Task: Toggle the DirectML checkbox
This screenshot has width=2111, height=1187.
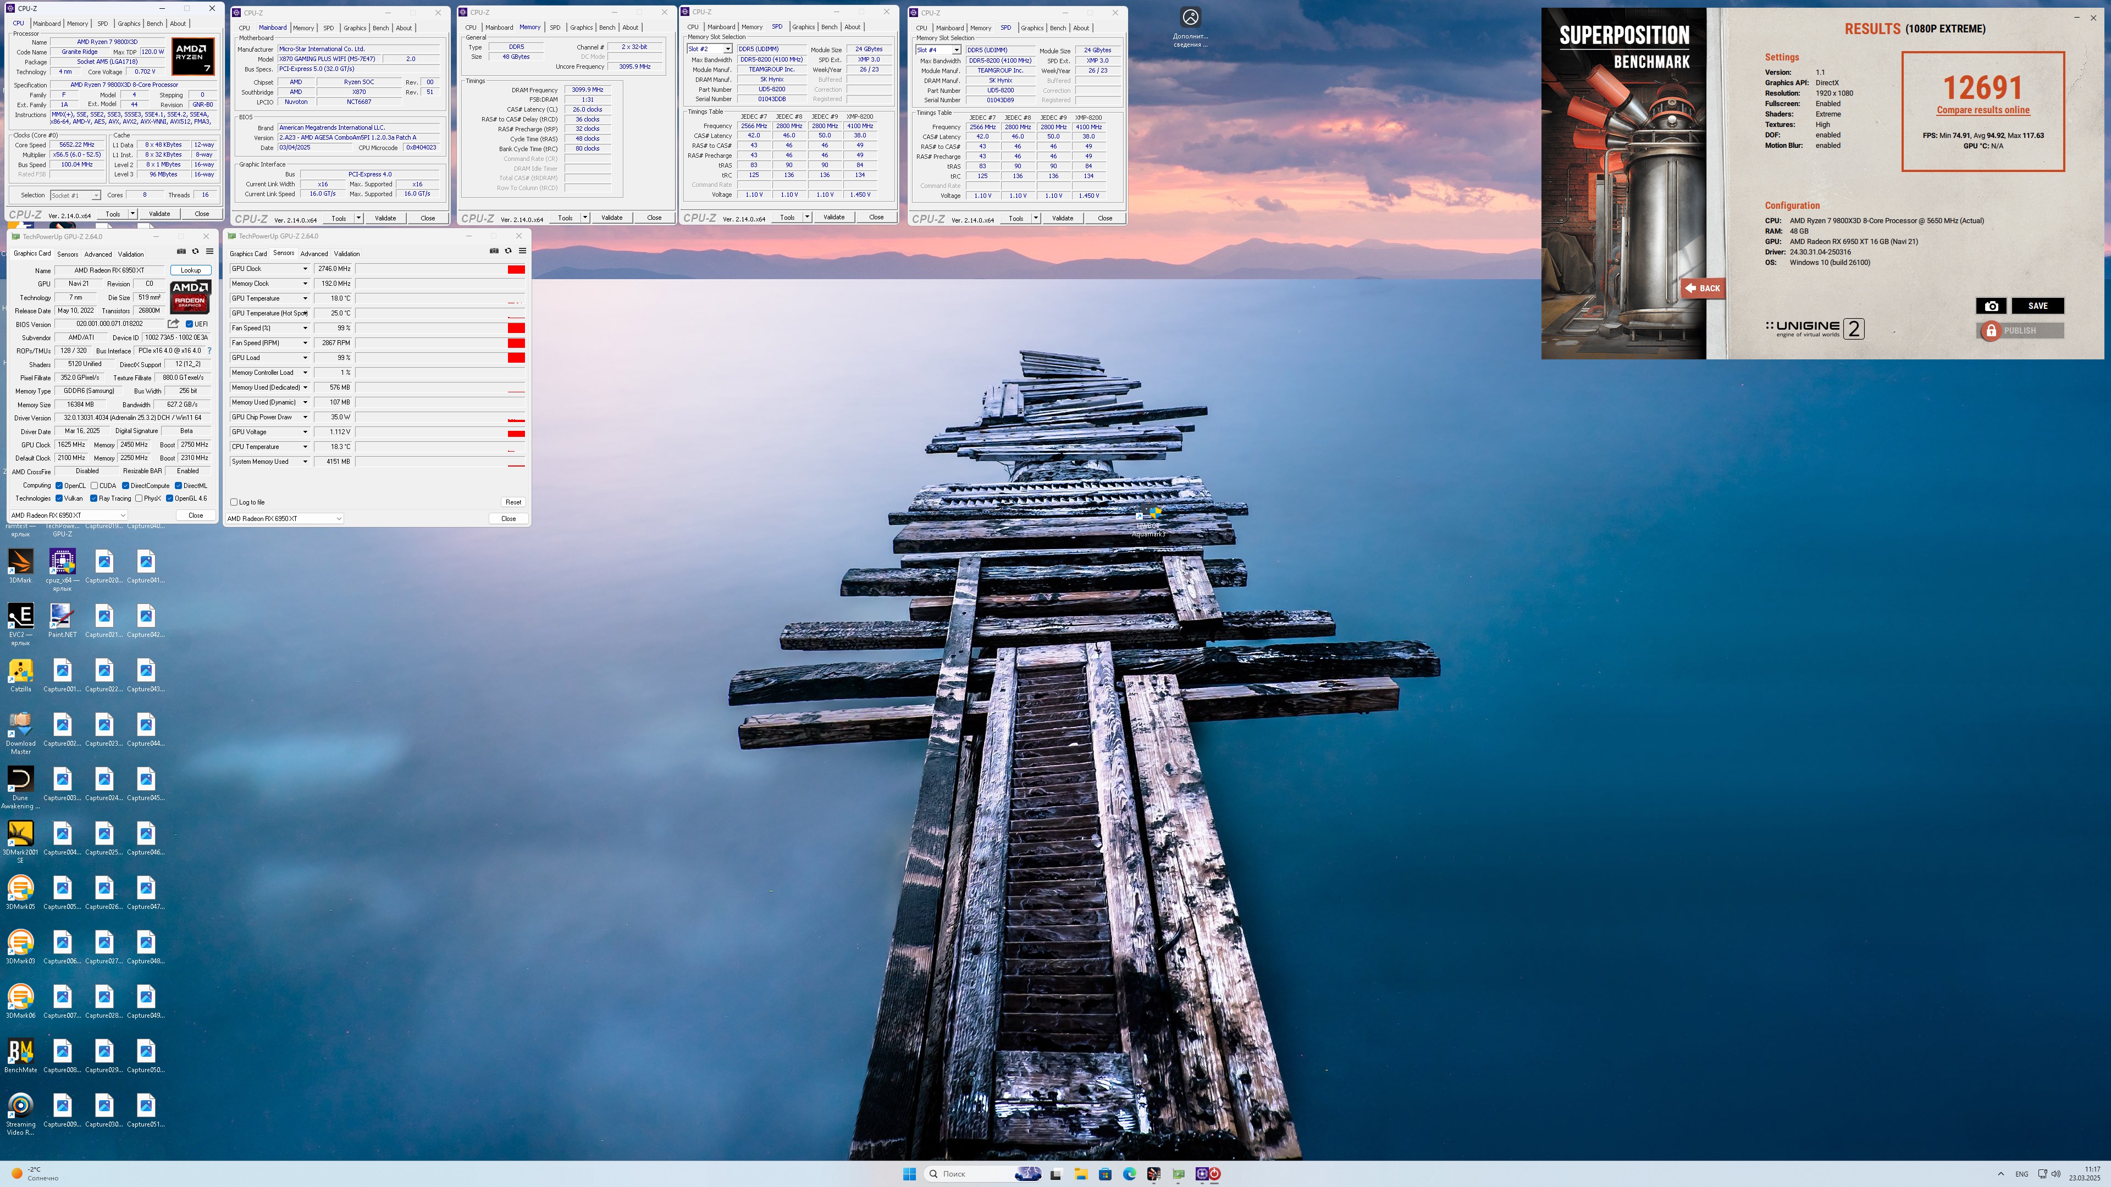Action: coord(178,486)
